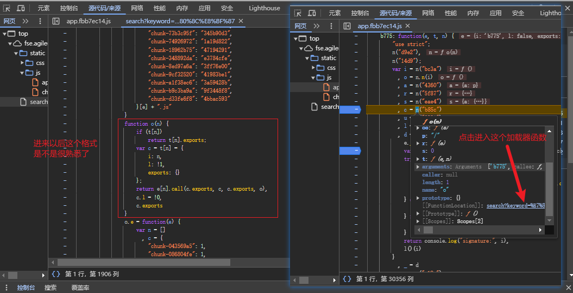Hide navigator sidebar icon in right window
573x293 pixels.
[x=347, y=26]
